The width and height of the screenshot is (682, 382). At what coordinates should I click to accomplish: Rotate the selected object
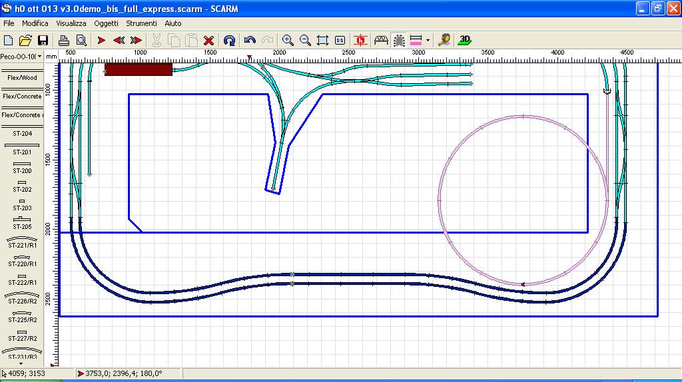click(229, 41)
